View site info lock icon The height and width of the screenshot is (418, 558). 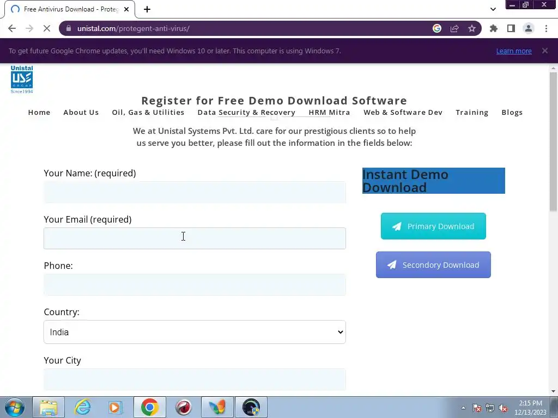pos(69,28)
